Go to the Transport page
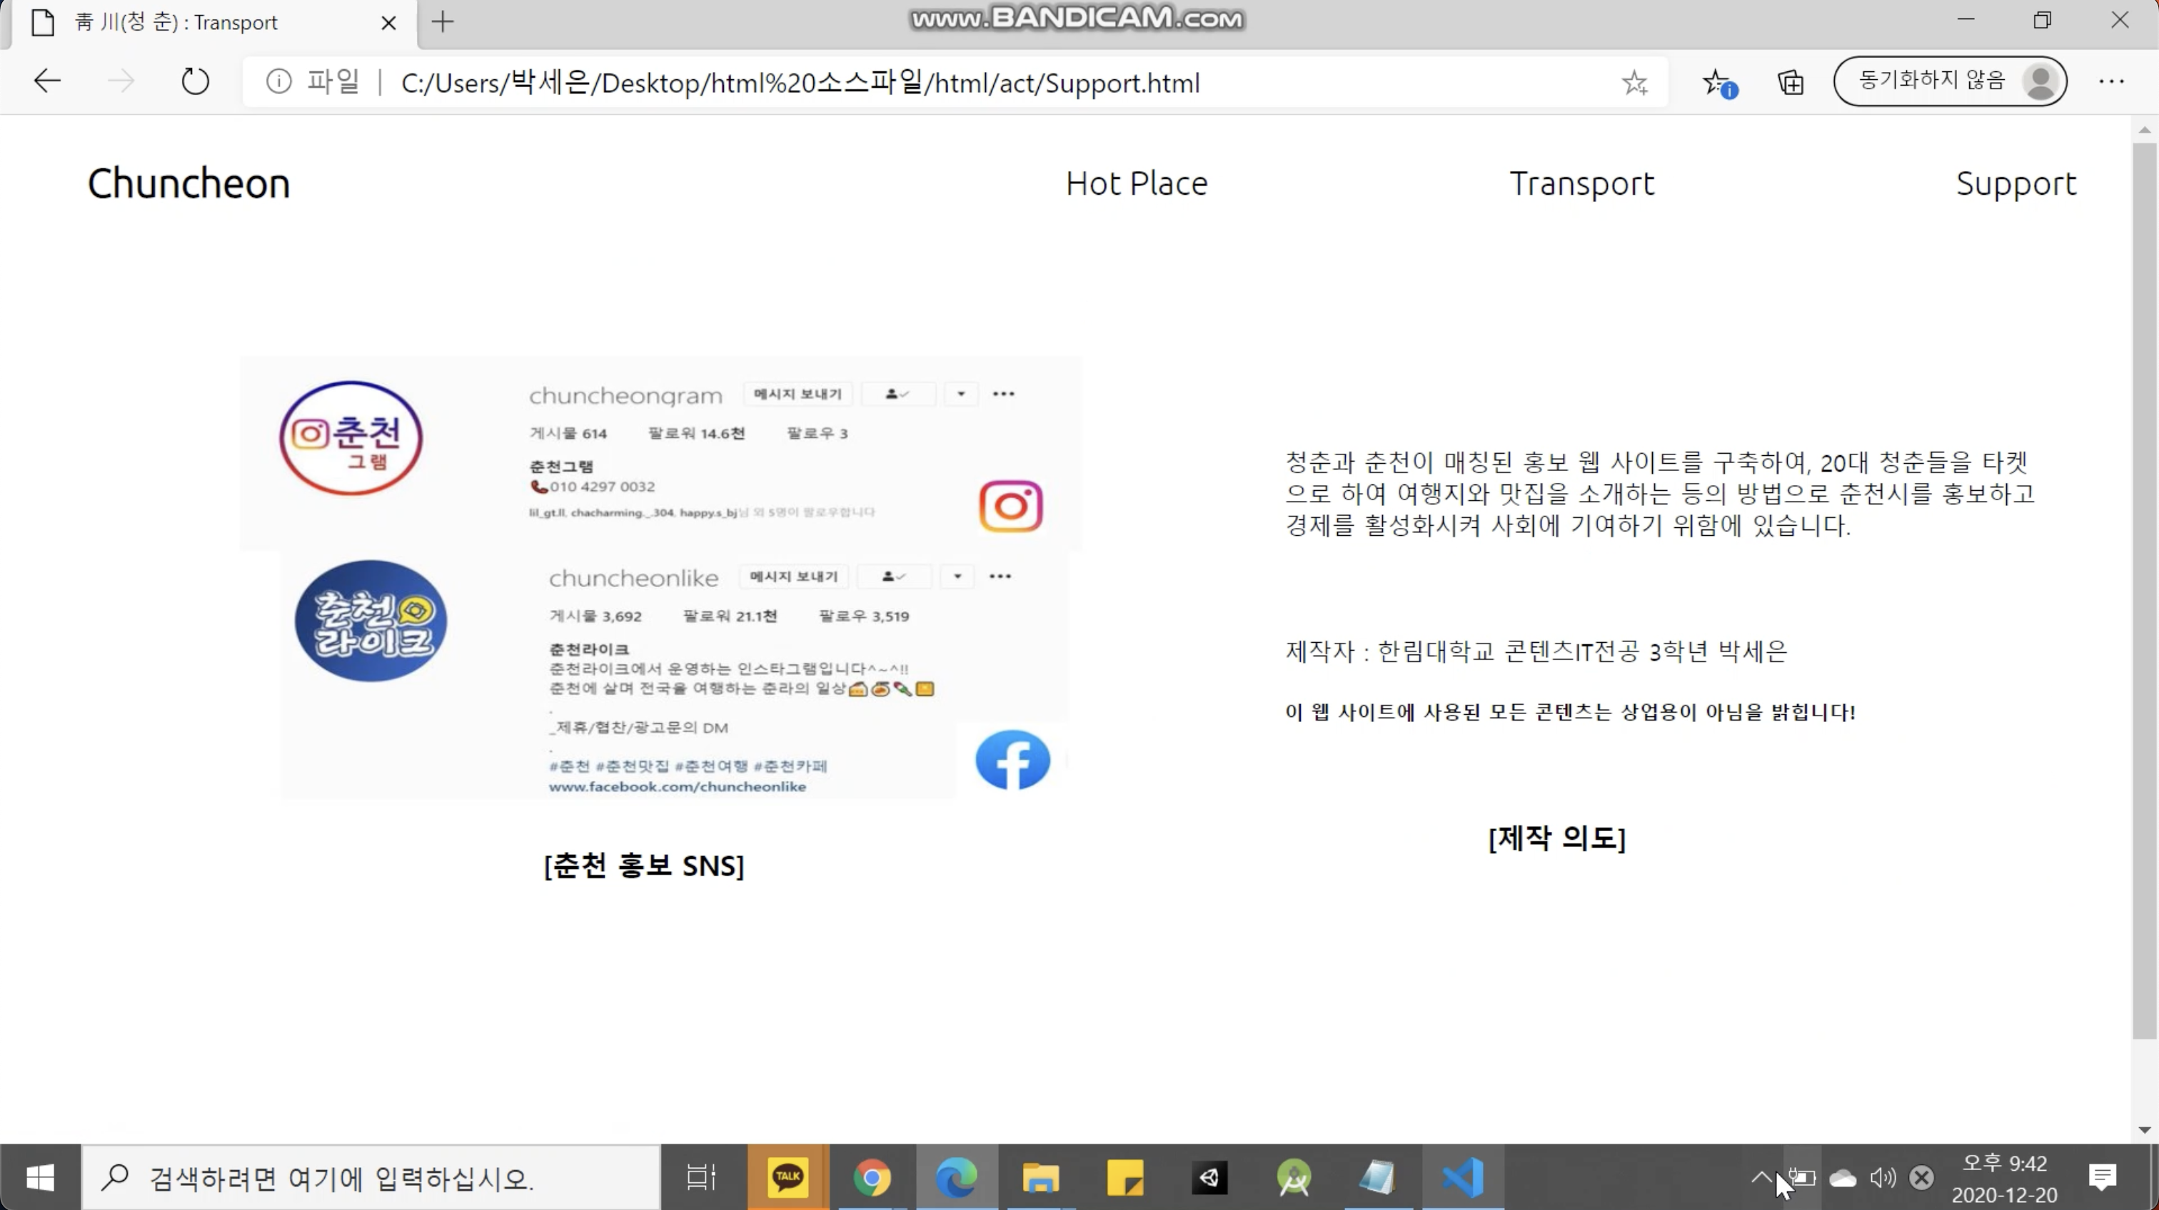This screenshot has width=2159, height=1210. [x=1581, y=183]
